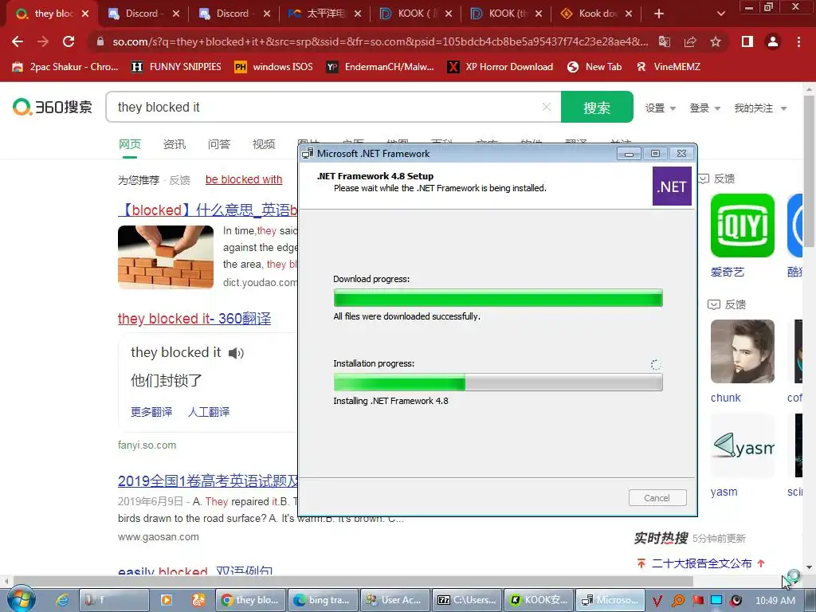Viewport: 816px width, 612px height.
Task: Click the 人工翻译 link
Action: click(209, 412)
